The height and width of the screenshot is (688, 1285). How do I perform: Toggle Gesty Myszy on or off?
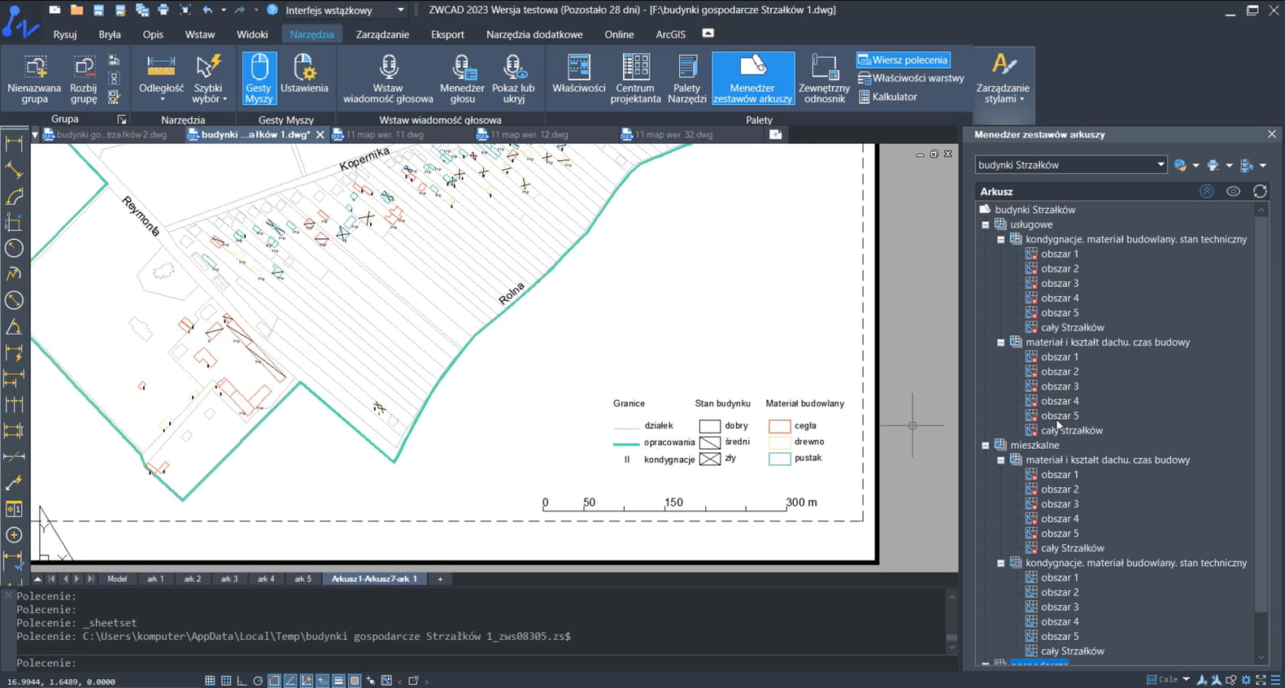click(x=259, y=78)
